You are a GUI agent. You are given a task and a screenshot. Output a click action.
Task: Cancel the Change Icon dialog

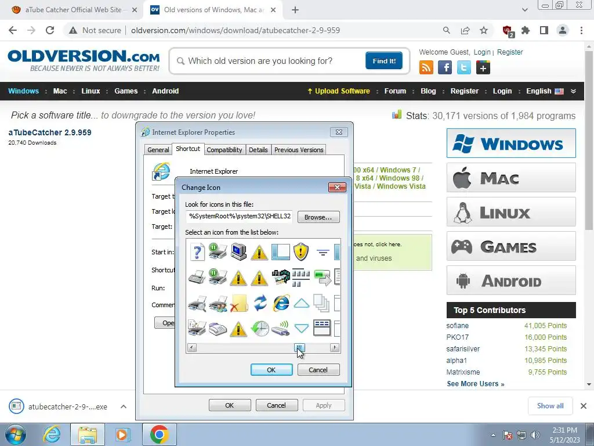click(x=318, y=370)
